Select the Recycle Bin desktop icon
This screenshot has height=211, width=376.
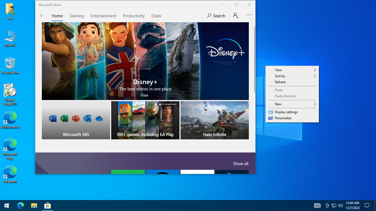[10, 66]
